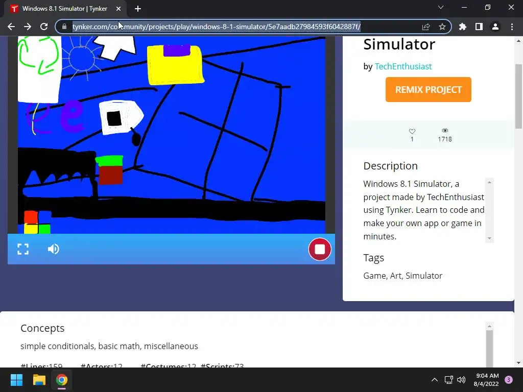Open the Windows Start button on taskbar
The width and height of the screenshot is (523, 392).
[x=16, y=380]
